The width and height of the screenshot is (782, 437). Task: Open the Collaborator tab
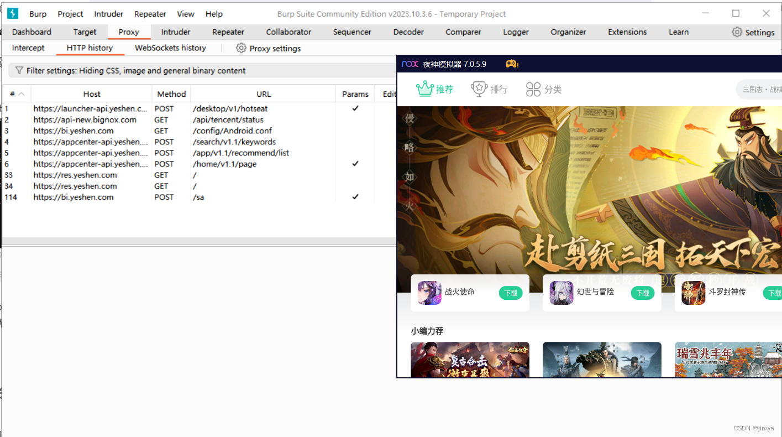pos(288,32)
